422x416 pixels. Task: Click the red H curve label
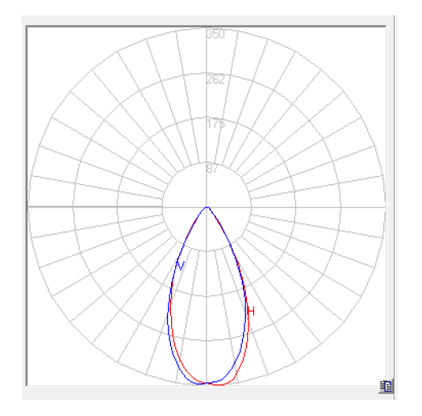click(251, 311)
